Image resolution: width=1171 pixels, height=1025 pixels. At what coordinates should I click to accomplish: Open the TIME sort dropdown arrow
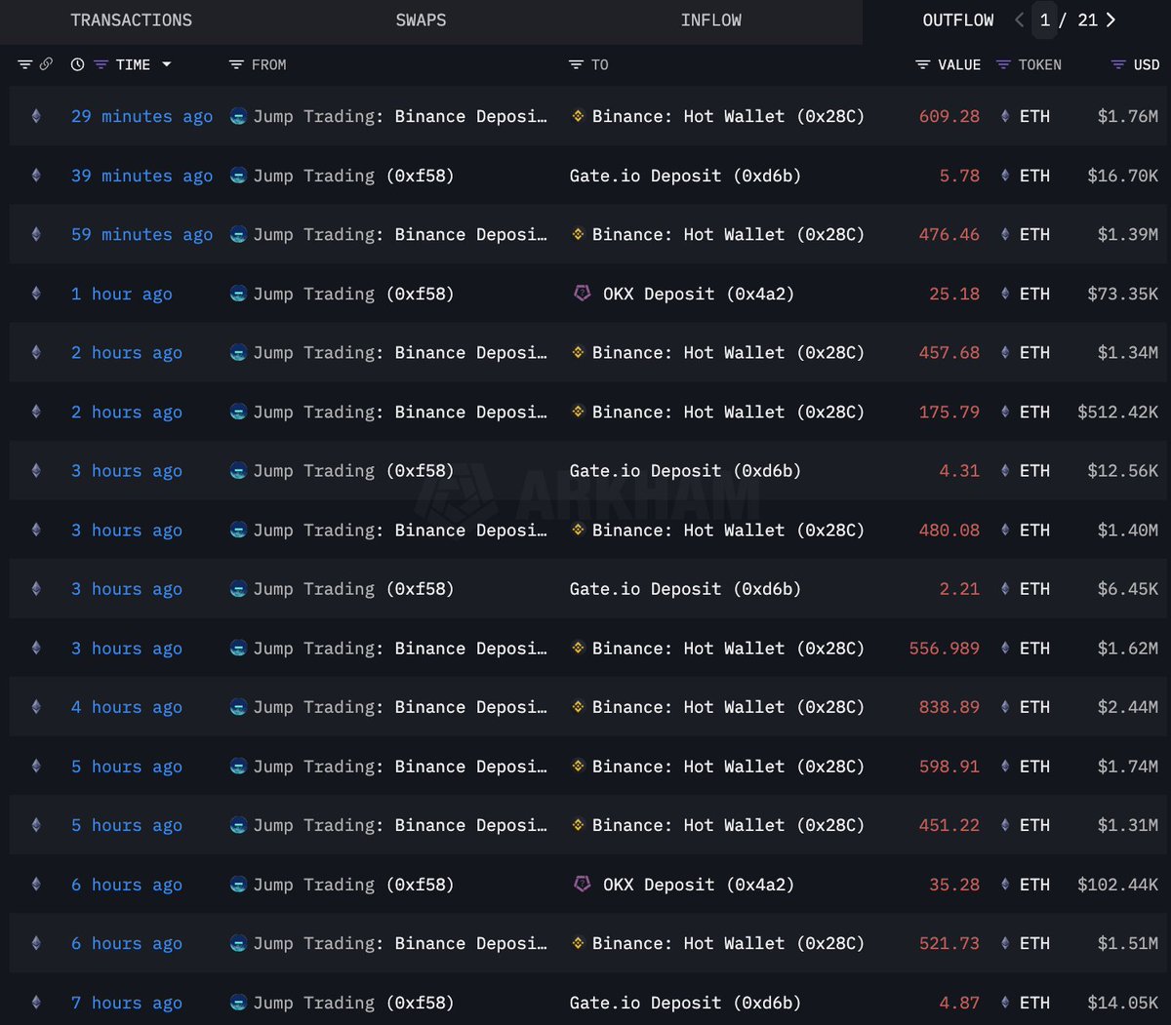tap(168, 64)
